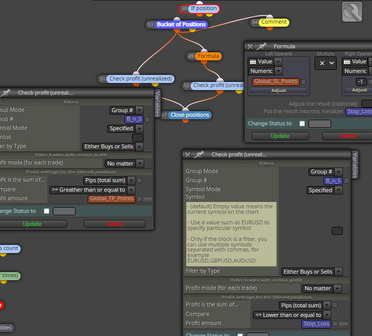
Task: Select the Close positions node 47
Action: [x=190, y=115]
